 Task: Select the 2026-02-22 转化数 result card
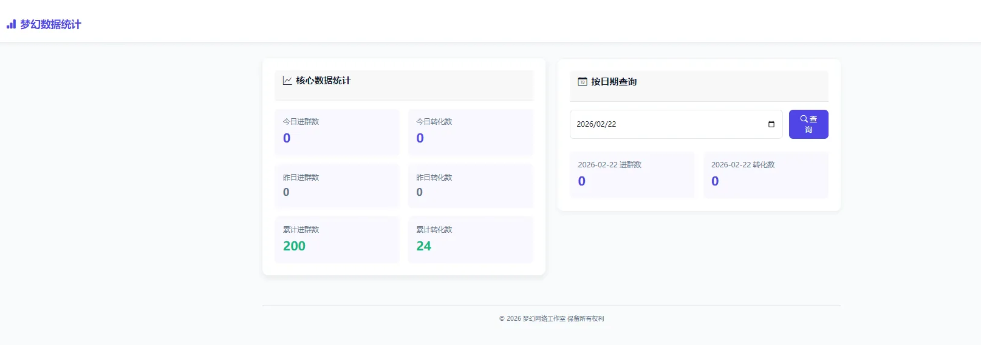[x=765, y=175]
